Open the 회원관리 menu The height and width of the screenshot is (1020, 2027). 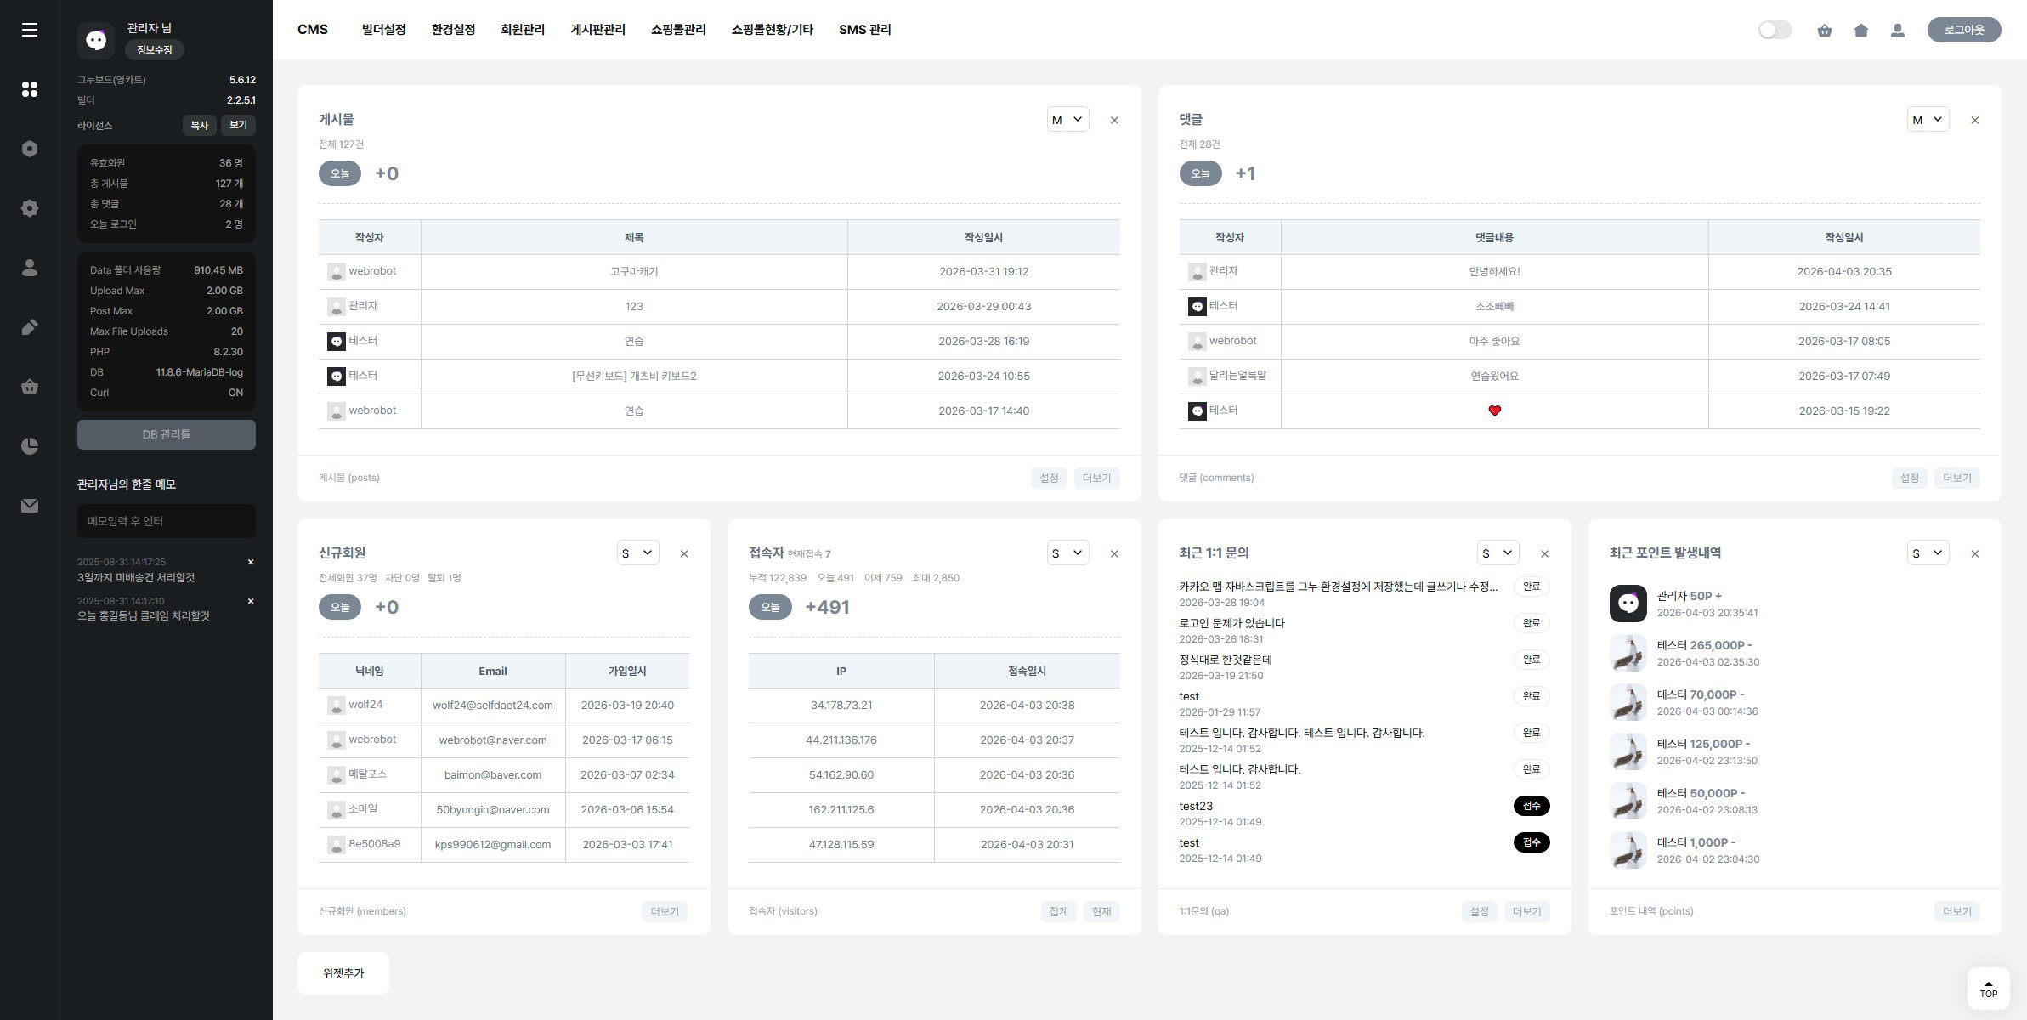[x=522, y=30]
